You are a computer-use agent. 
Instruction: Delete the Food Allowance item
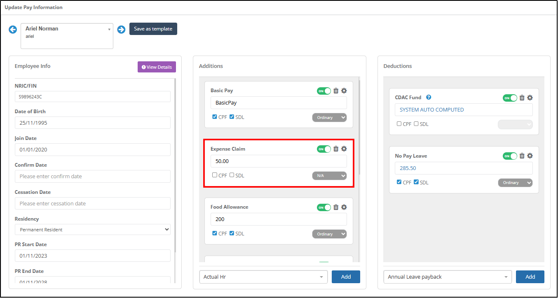(336, 207)
